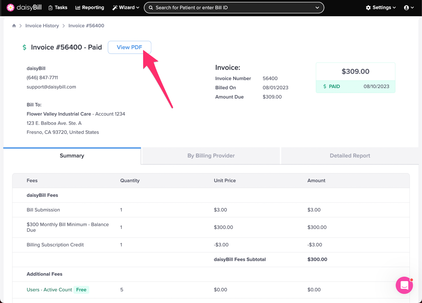422x303 pixels.
Task: Open the Reporting page
Action: click(90, 8)
